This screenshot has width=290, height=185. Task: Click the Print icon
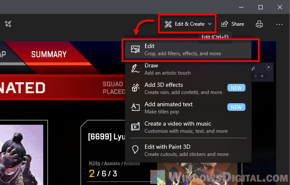pyautogui.click(x=259, y=24)
